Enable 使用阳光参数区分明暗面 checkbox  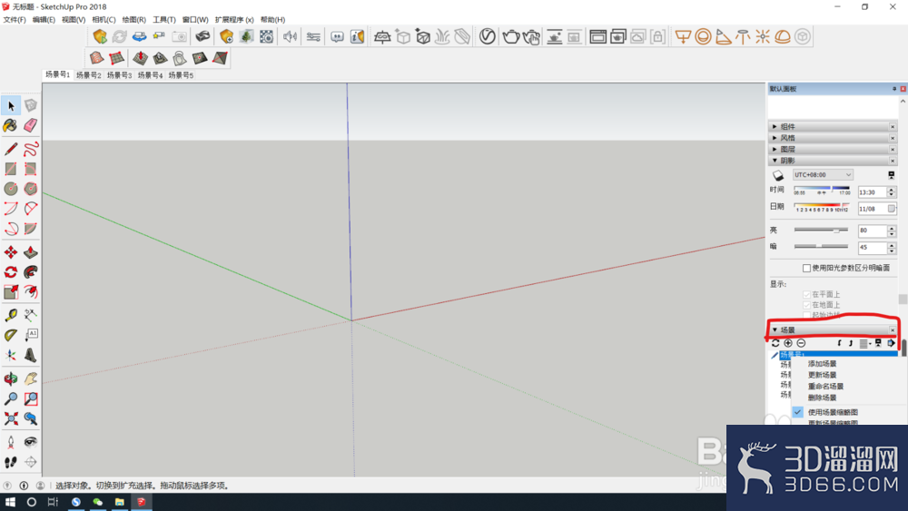806,268
